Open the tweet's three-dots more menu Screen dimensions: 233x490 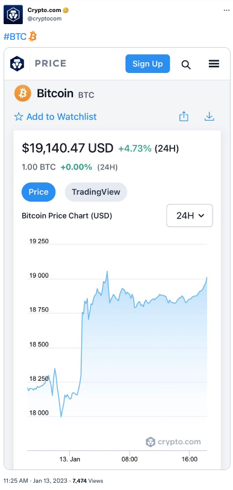click(226, 10)
